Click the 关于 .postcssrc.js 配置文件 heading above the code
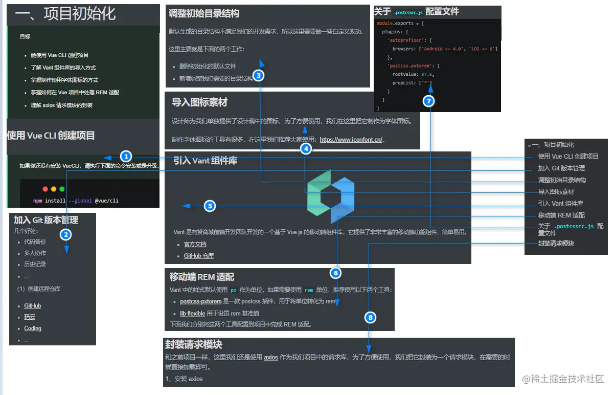This screenshot has width=615, height=395. point(417,12)
